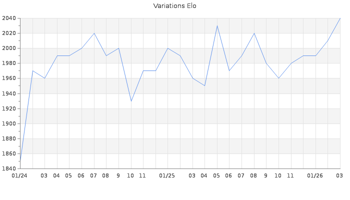The image size is (350, 200).
Task: Click the 1960 y-axis label
Action: pos(9,78)
